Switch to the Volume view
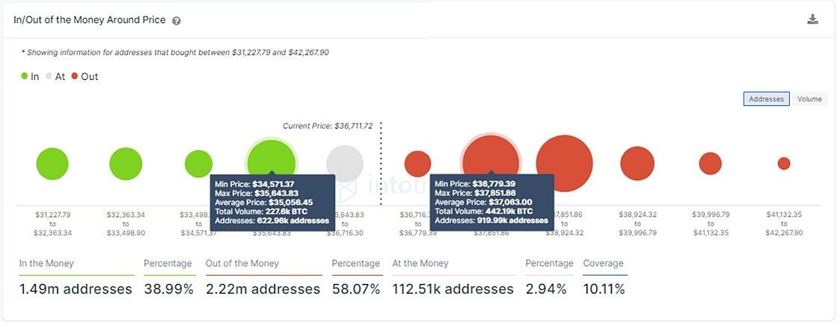This screenshot has height=322, width=837. 809,99
